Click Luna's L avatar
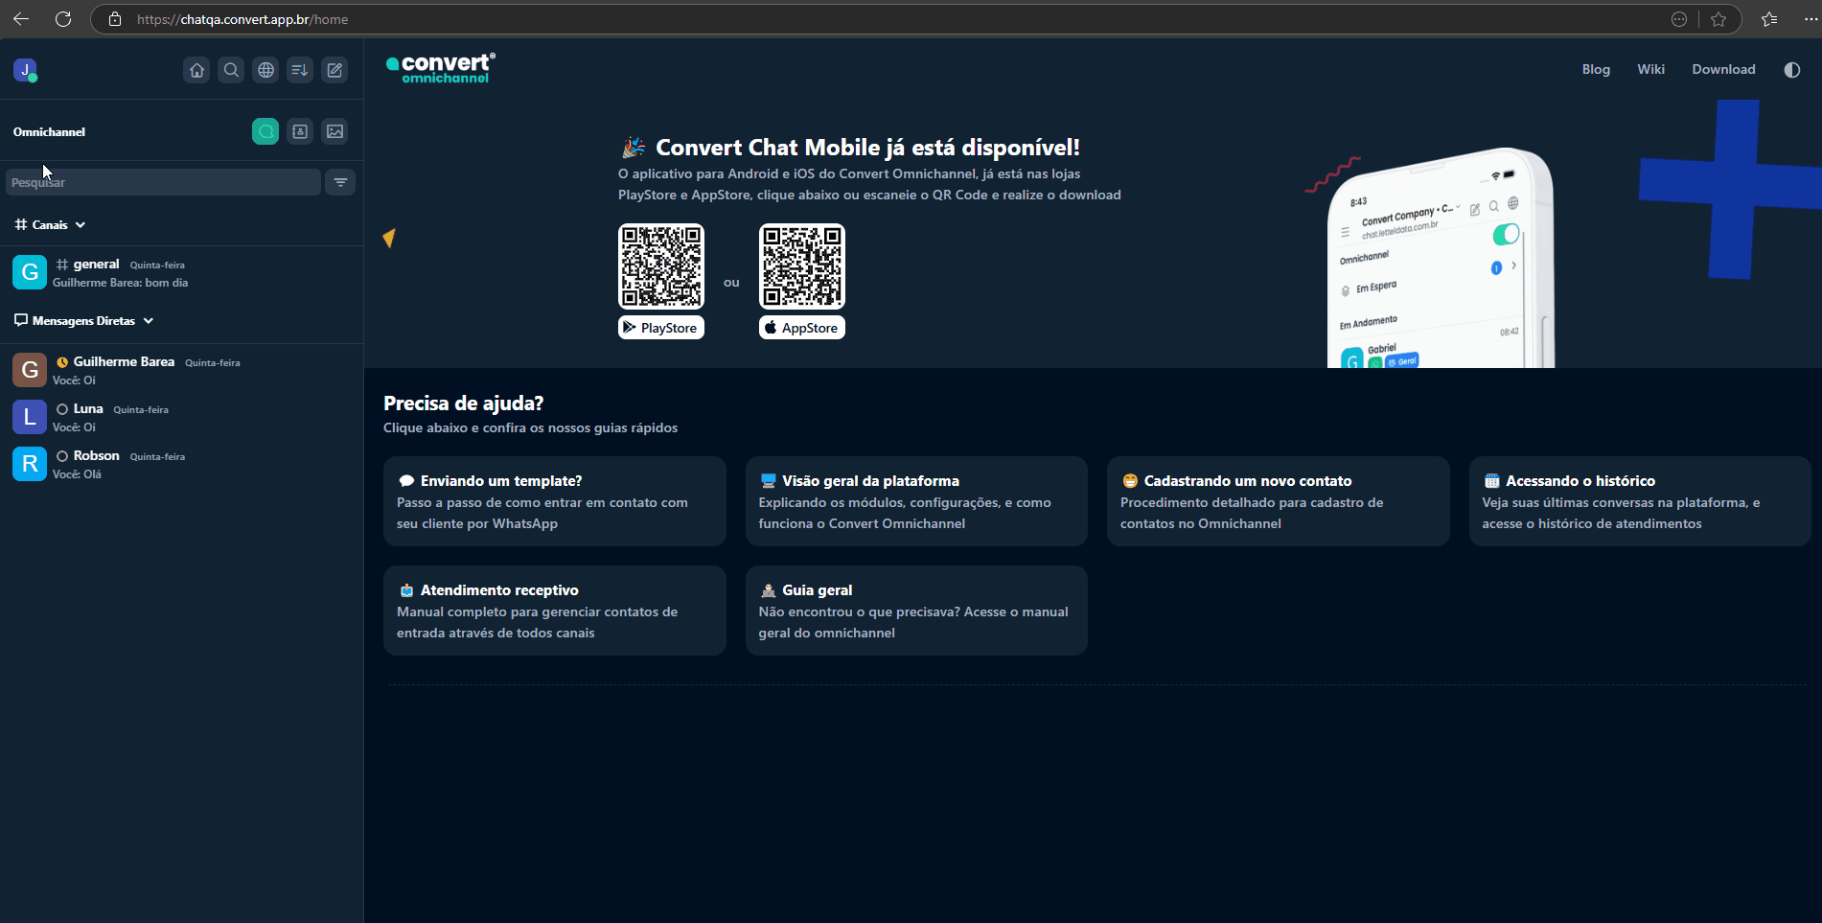Screen dimensions: 1822x923 [30, 417]
